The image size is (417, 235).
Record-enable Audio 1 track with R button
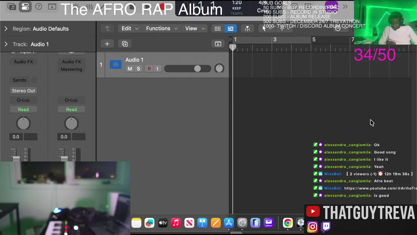(149, 69)
